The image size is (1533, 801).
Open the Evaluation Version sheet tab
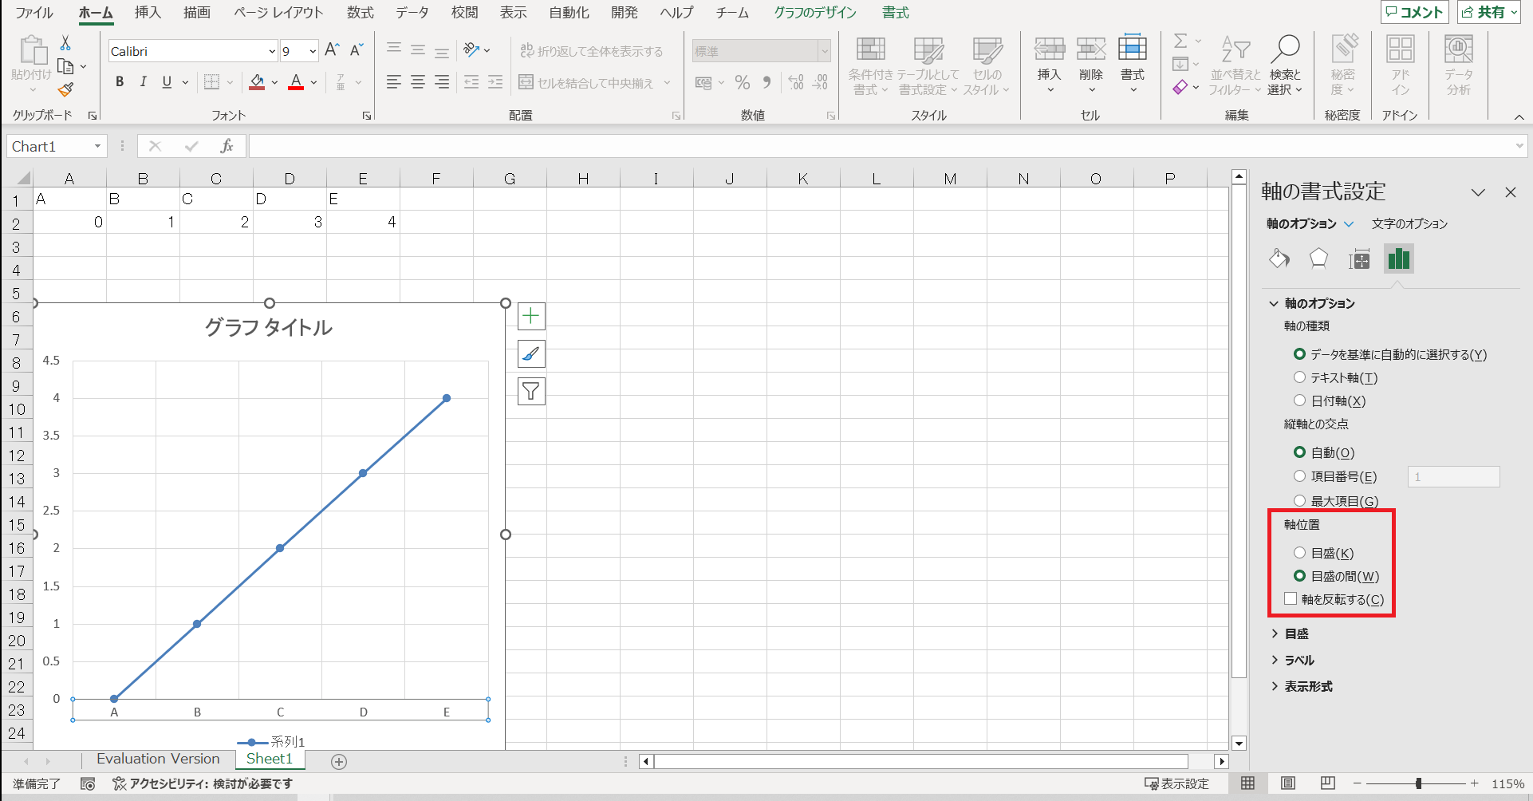coord(158,759)
